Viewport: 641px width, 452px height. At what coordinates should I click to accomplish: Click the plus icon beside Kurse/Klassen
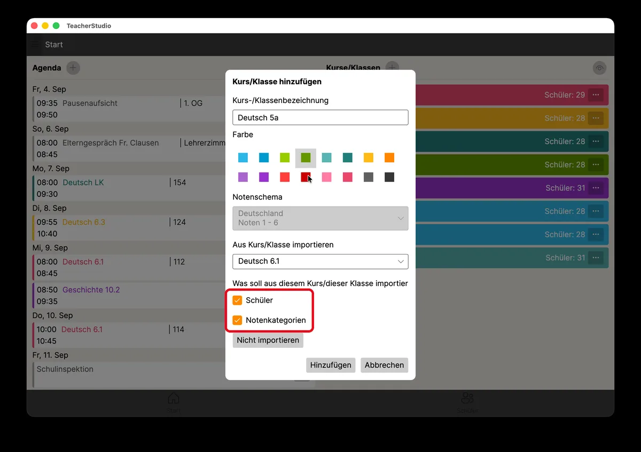(392, 68)
